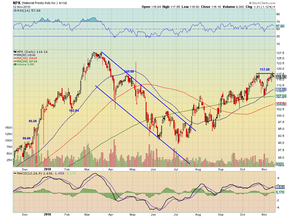
Task: Click the 107.84 MA(200) axis tag
Action: [281, 96]
